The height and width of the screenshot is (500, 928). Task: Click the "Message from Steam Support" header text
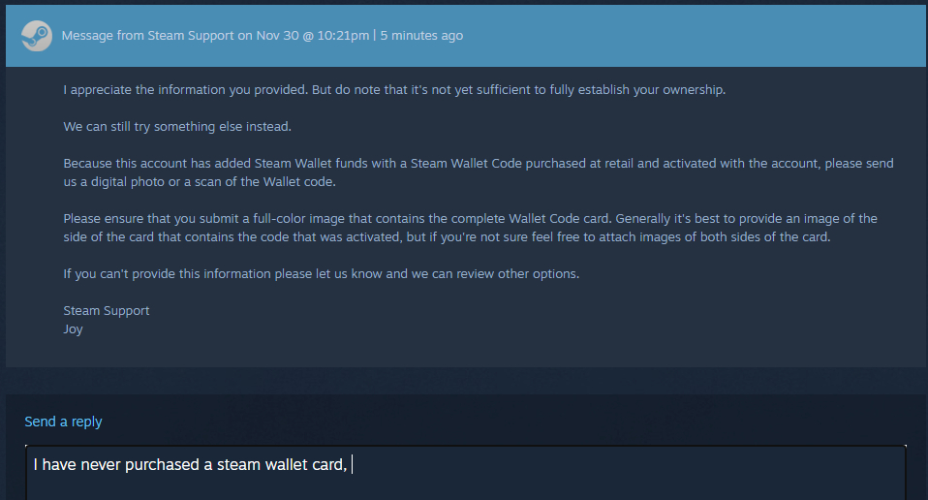[x=148, y=36]
